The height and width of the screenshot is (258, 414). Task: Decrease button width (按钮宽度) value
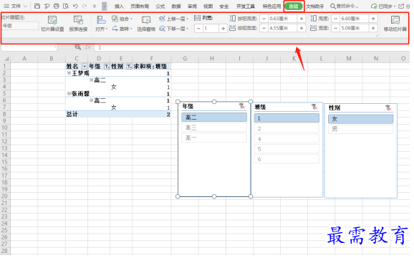(x=264, y=28)
